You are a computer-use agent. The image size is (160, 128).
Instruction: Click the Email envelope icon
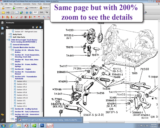pos(17,13)
